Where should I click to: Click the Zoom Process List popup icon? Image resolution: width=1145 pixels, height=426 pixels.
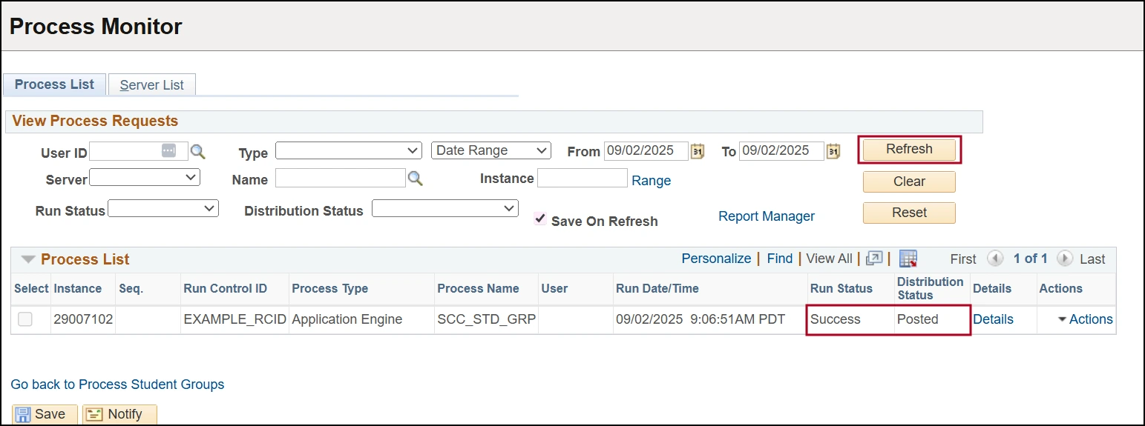tap(875, 259)
